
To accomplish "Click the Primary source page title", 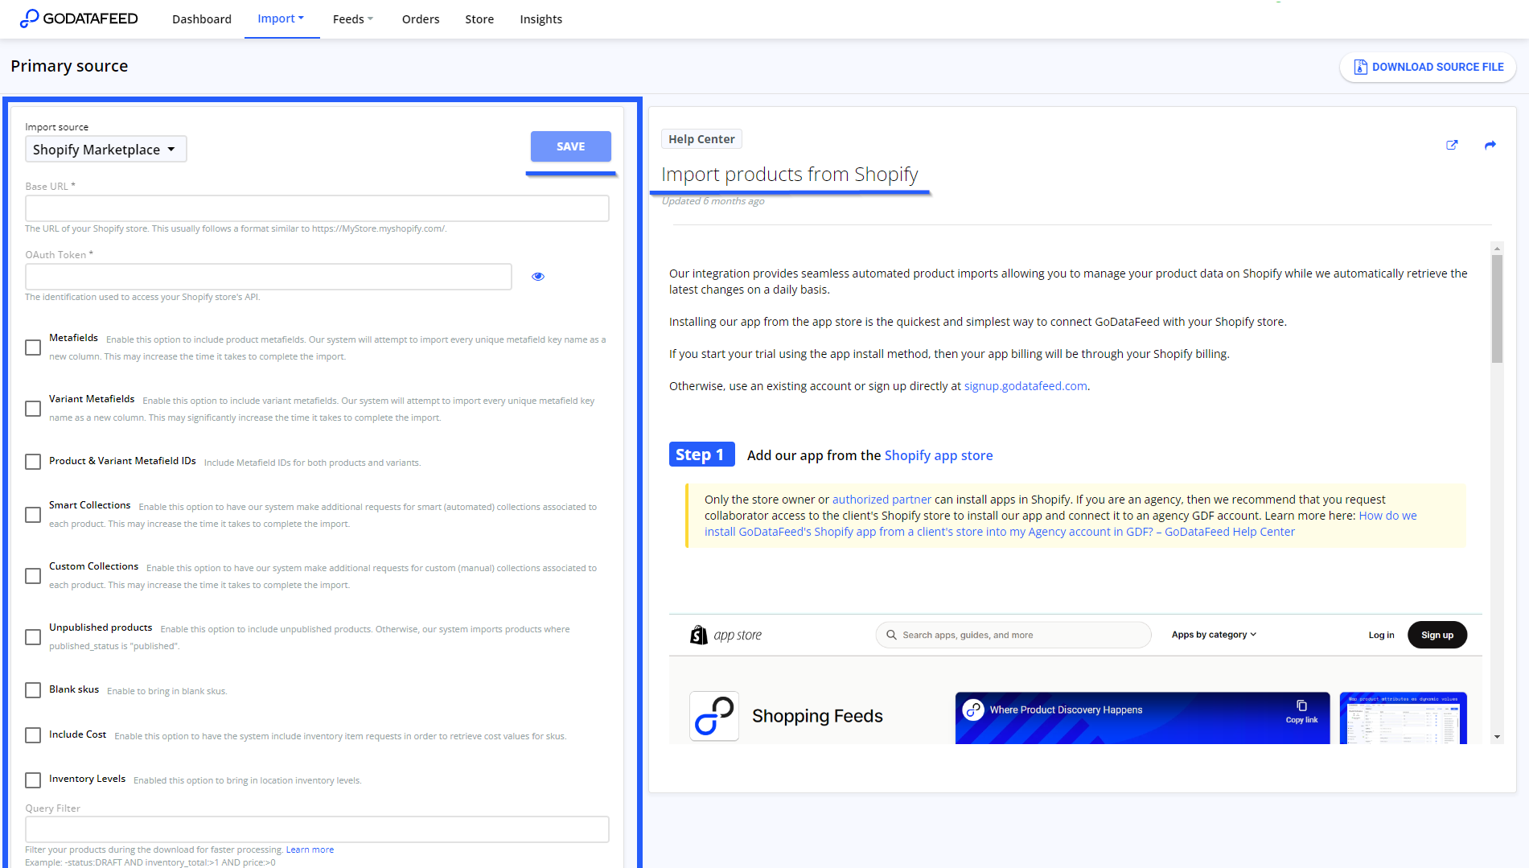I will (x=69, y=66).
